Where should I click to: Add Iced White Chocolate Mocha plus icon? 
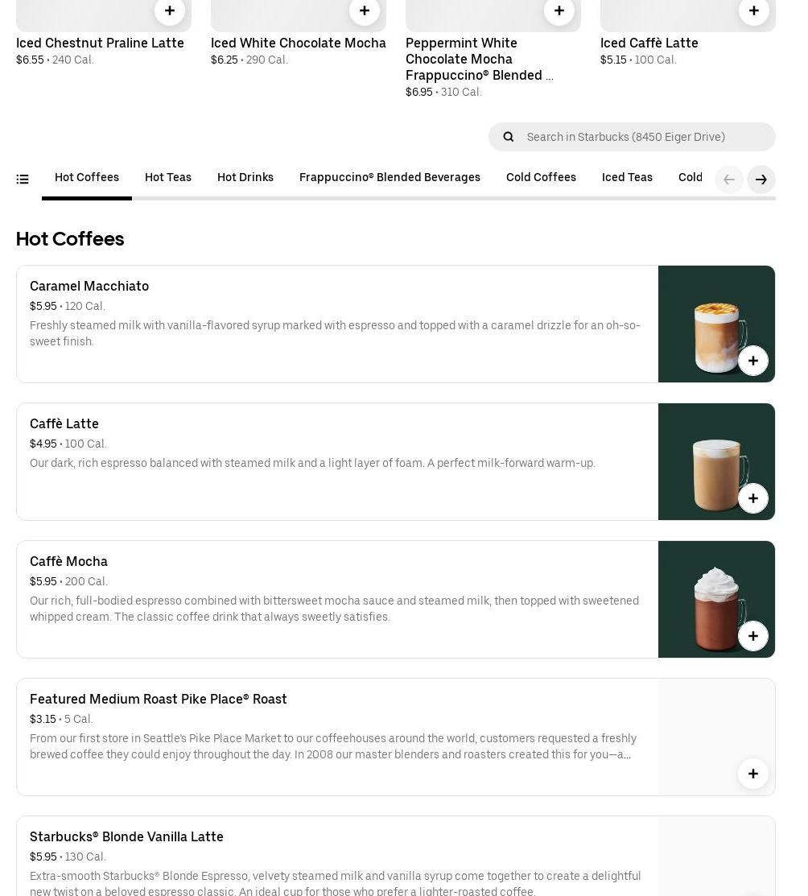click(x=365, y=10)
